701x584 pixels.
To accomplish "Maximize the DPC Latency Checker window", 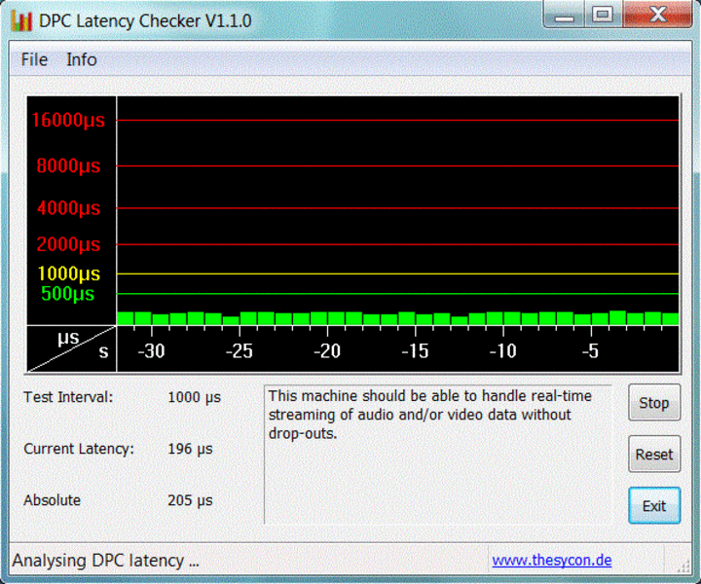I will tap(603, 15).
